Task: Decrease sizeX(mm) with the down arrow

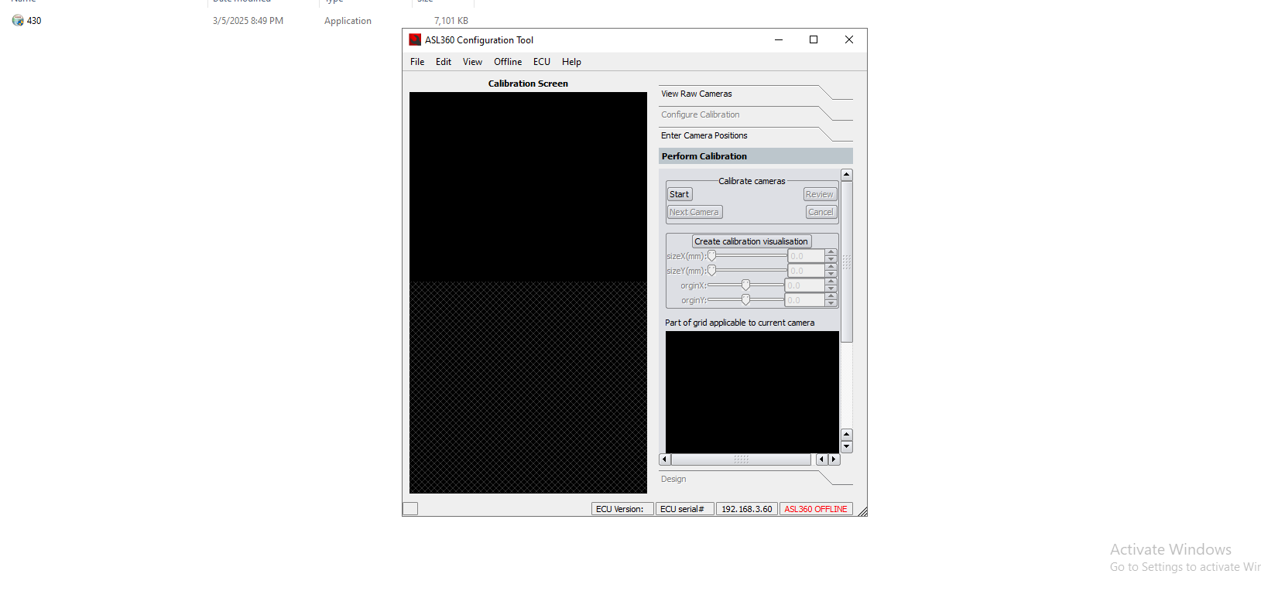Action: [831, 259]
